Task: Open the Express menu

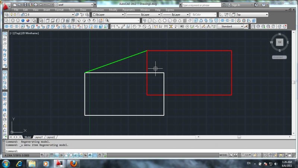Action: [x=170, y=10]
